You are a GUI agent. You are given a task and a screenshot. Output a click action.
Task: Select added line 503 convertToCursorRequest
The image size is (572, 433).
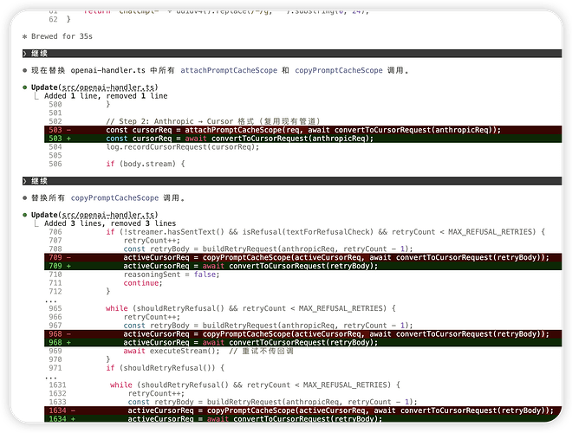[302, 139]
